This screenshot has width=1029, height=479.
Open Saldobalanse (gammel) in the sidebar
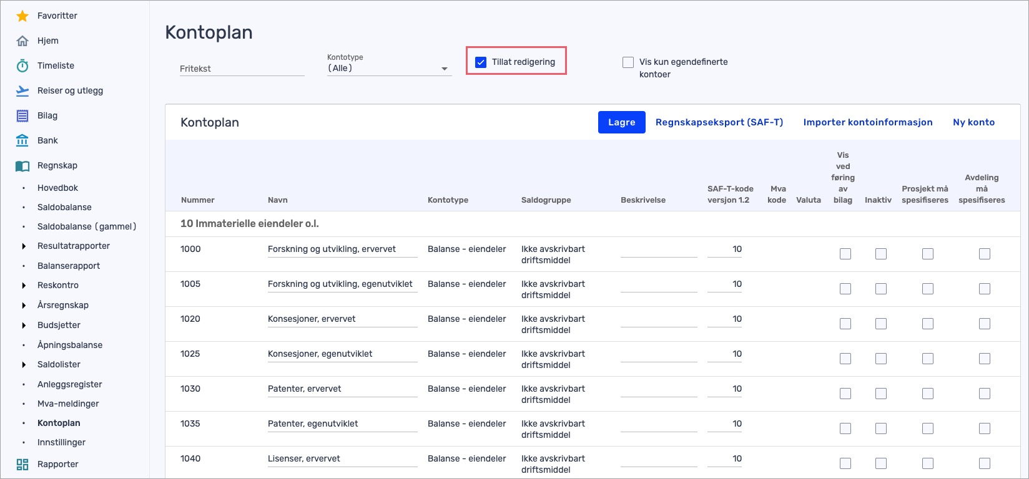[x=87, y=226]
